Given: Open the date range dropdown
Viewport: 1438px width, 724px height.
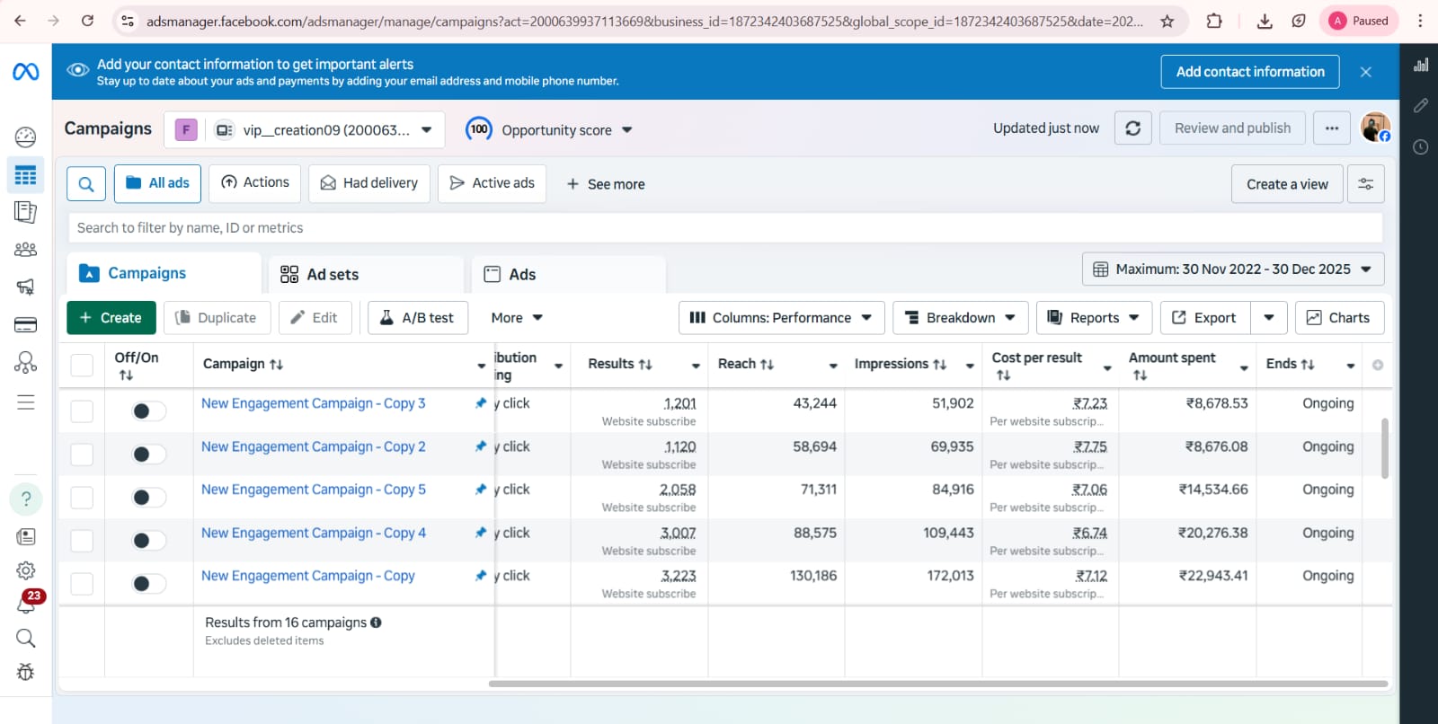Looking at the screenshot, I should pyautogui.click(x=1232, y=269).
